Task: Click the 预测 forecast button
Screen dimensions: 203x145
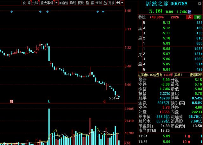Action: (x=98, y=3)
